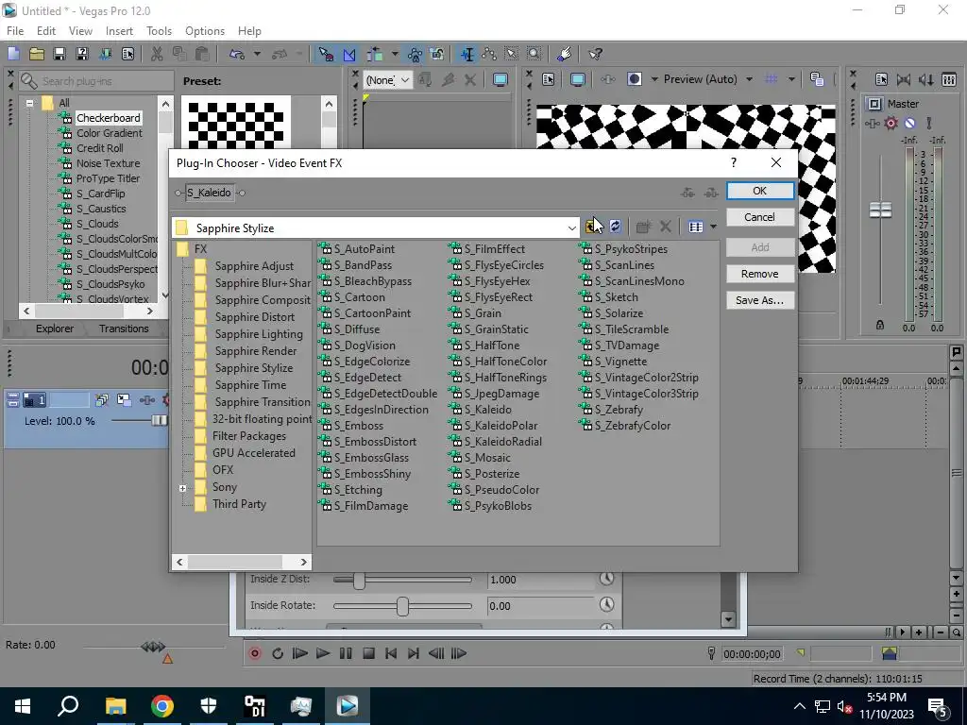This screenshot has width=967, height=725.
Task: Open the Auto Ripple mode dropdown arrow
Action: pos(394,54)
